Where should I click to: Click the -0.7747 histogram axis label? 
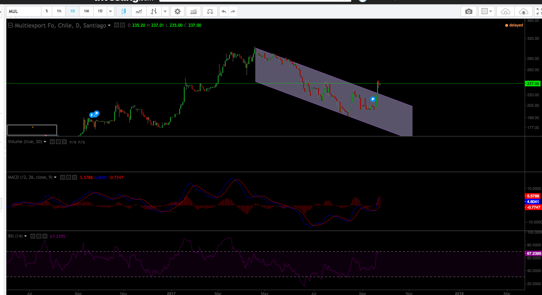(x=533, y=207)
